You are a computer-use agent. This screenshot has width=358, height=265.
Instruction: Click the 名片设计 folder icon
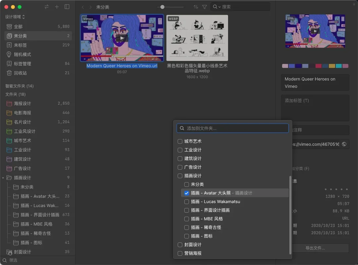pos(9,122)
